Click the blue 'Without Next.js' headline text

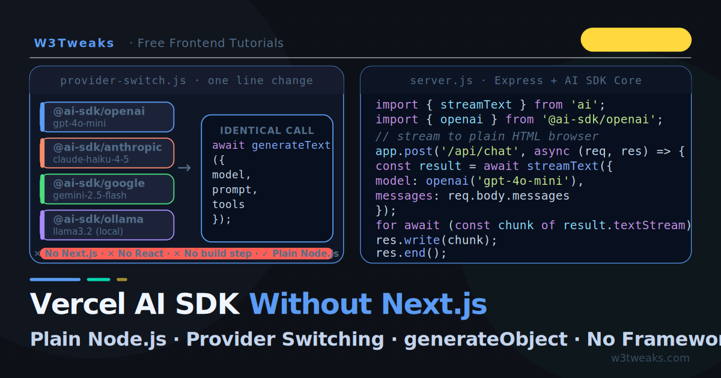click(x=368, y=304)
